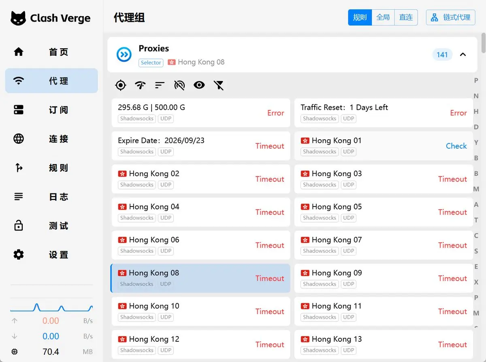Jump to letter A in side index

[476, 204]
